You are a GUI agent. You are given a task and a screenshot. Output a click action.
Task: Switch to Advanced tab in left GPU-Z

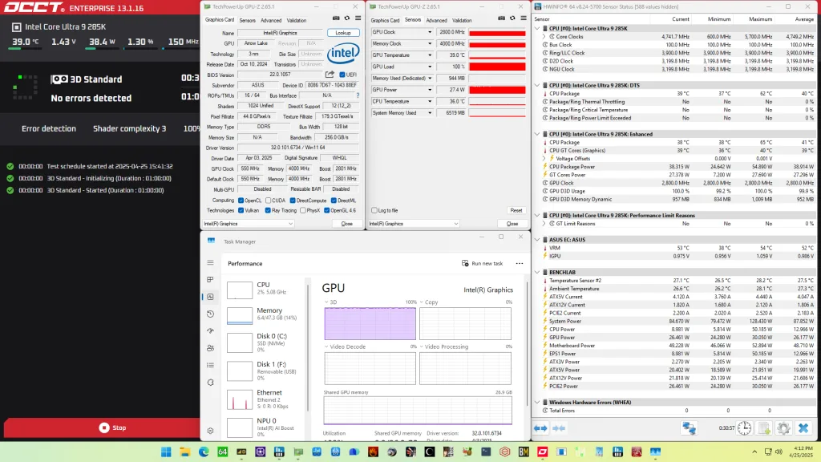(x=271, y=20)
